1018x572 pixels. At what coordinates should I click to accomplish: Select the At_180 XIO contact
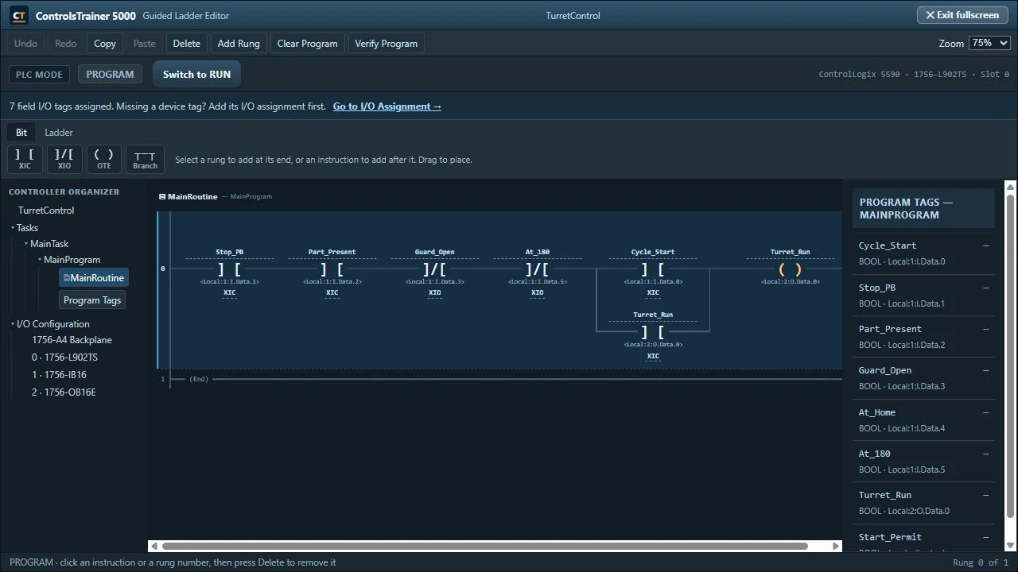(538, 270)
